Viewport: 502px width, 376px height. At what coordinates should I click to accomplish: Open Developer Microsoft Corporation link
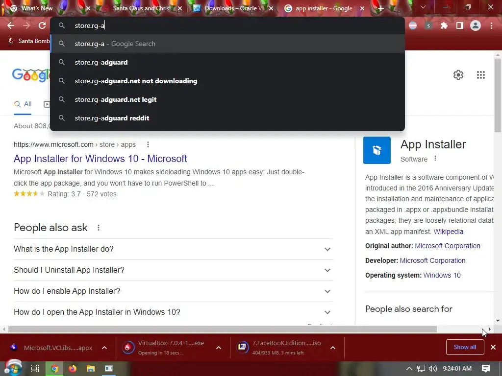pyautogui.click(x=432, y=260)
